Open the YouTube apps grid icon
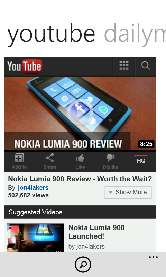 click(124, 65)
